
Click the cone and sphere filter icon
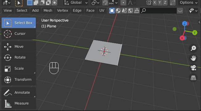(124, 10)
